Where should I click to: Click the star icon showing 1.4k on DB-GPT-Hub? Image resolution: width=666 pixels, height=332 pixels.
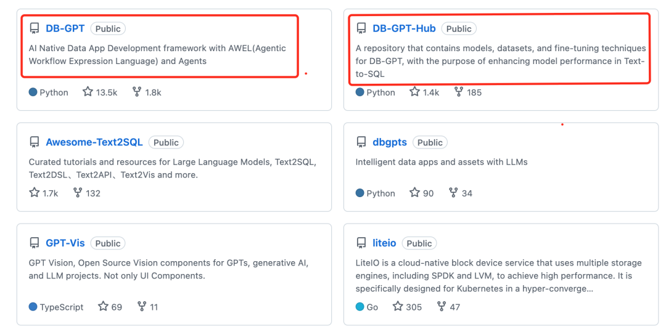click(414, 92)
